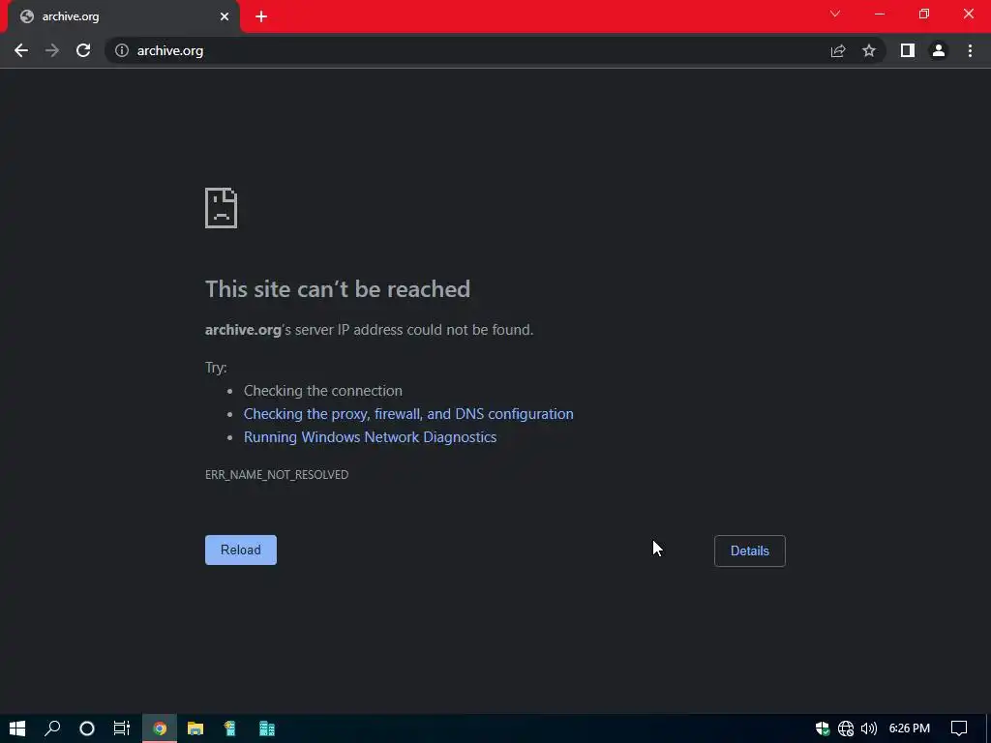Viewport: 991px width, 743px height.
Task: Click the sad page error icon
Action: click(x=222, y=208)
